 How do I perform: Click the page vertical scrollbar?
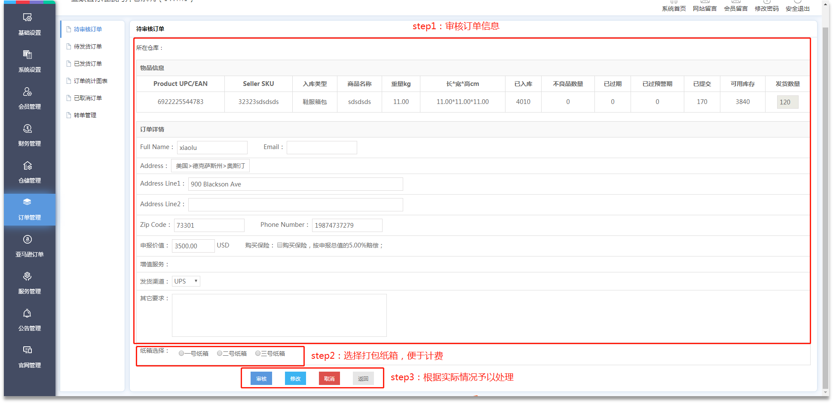click(x=825, y=206)
